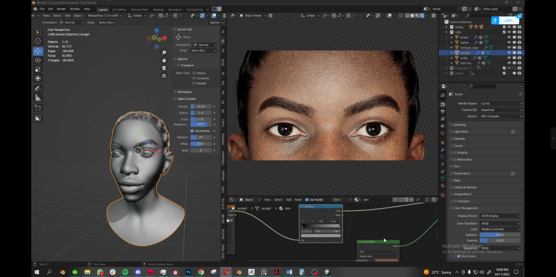Image resolution: width=556 pixels, height=277 pixels.
Task: Toggle the Use Normal checkbox in Object Scatter
Action: coord(192,131)
